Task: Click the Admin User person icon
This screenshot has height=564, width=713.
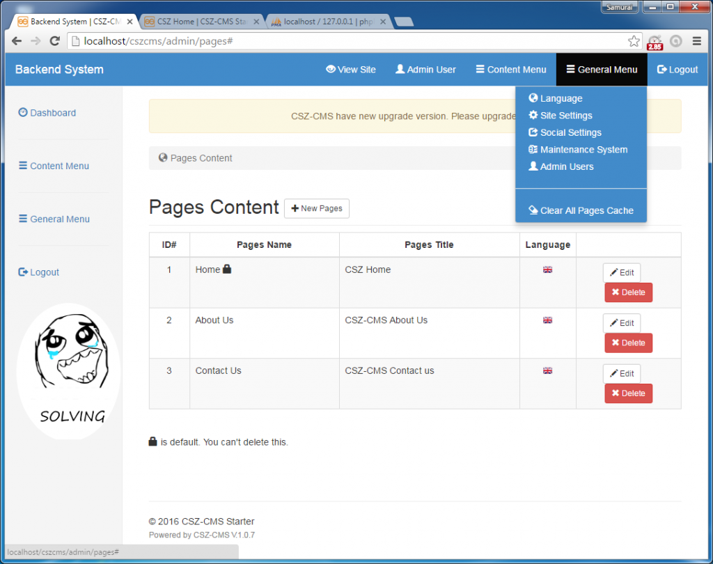Action: (x=400, y=69)
